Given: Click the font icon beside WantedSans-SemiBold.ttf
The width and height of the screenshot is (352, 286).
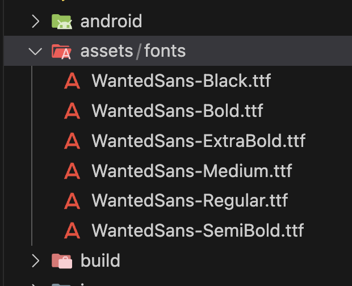Looking at the screenshot, I should (x=72, y=230).
